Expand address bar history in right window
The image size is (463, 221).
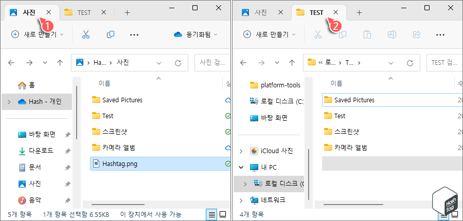[391, 63]
